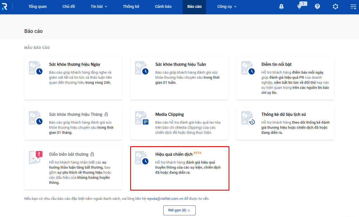This screenshot has width=359, height=217.
Task: Click description text 'trong vòng 24h'
Action: (x=98, y=83)
